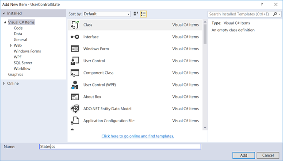Click the template list scroll-down arrow

(205, 127)
